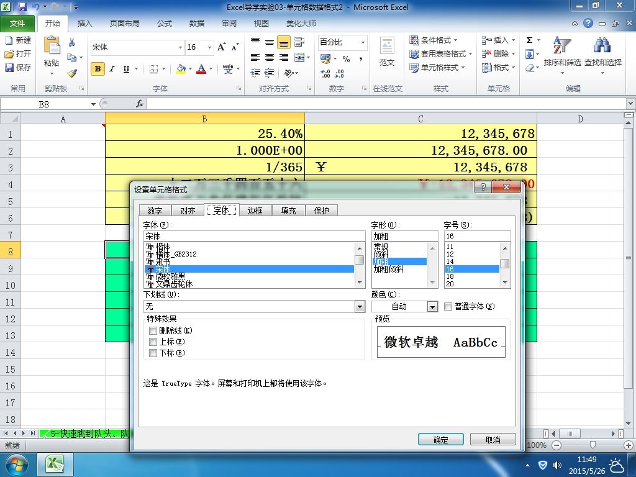
Task: Click the Format Painter brush icon
Action: [x=72, y=73]
